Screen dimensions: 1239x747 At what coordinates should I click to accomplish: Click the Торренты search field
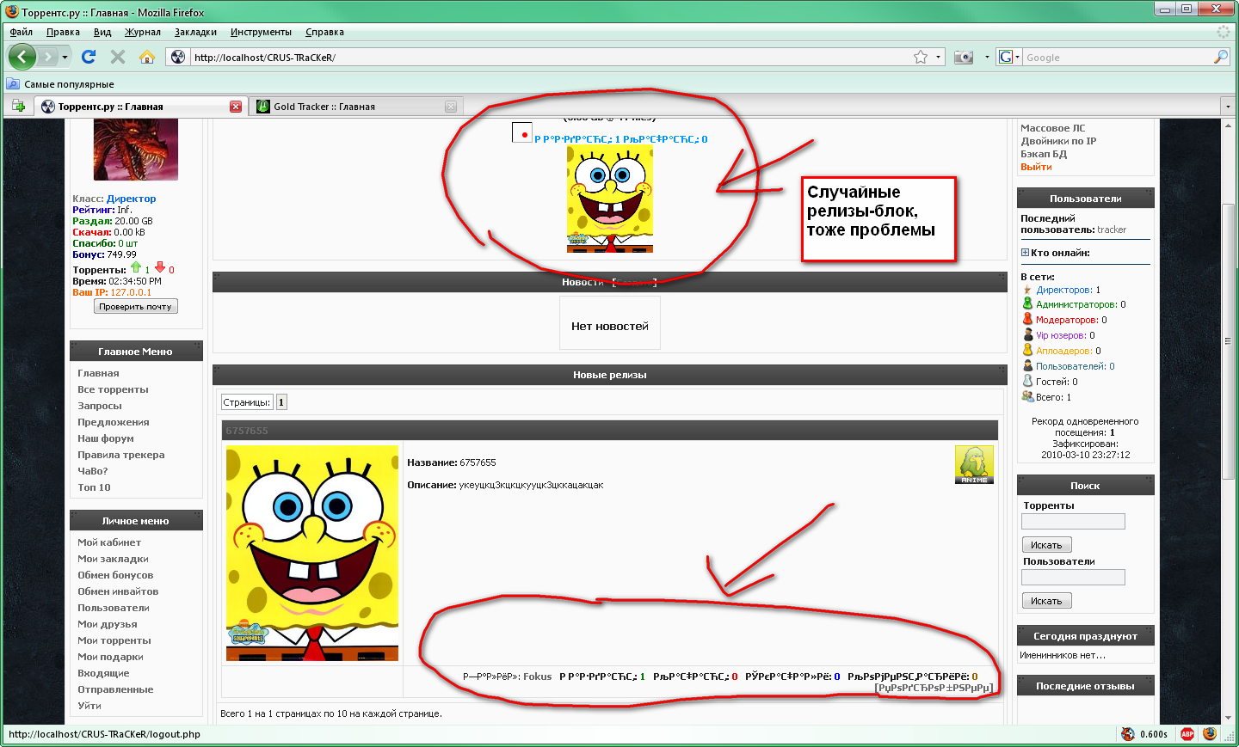pos(1073,522)
